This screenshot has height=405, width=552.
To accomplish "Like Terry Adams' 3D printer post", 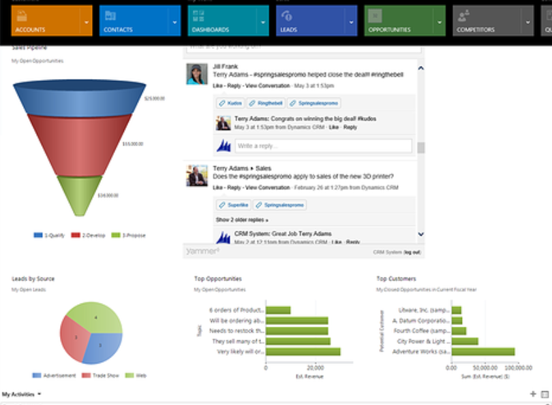I will pyautogui.click(x=217, y=188).
